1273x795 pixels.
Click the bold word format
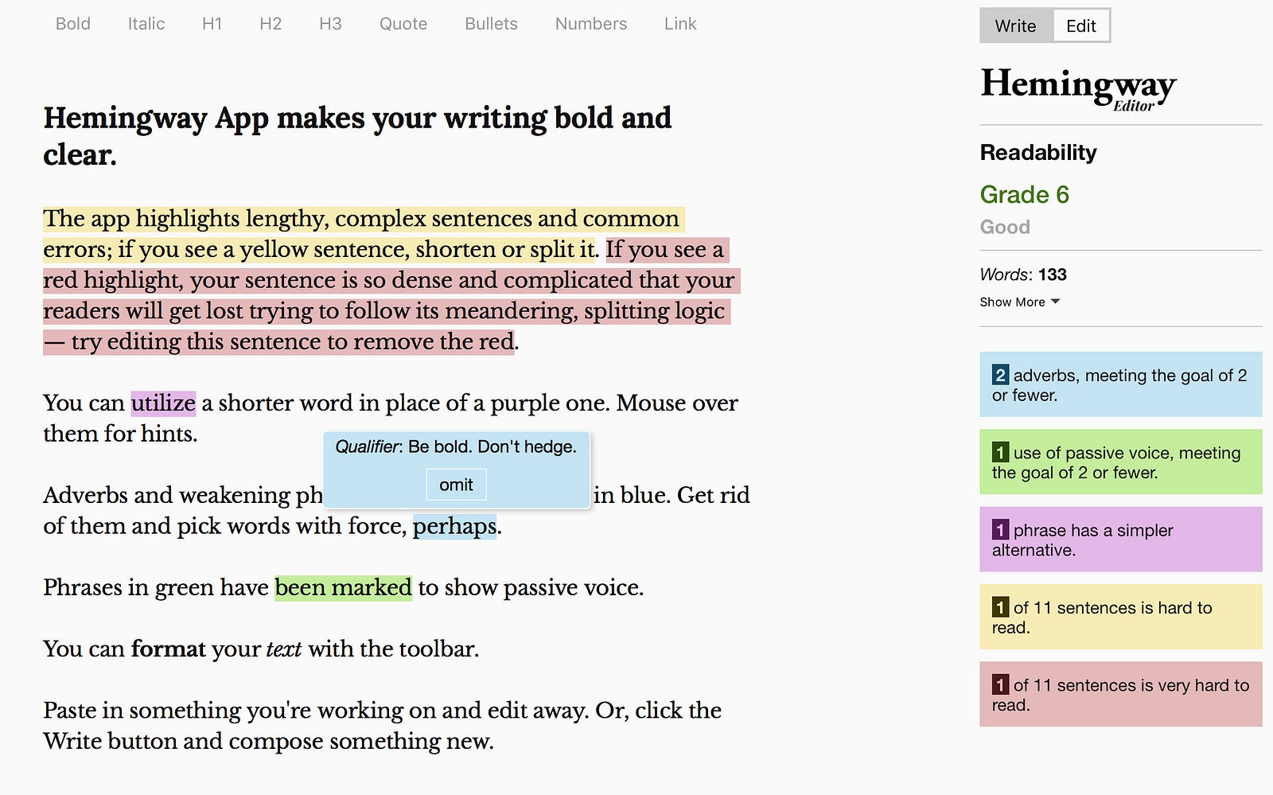point(169,649)
